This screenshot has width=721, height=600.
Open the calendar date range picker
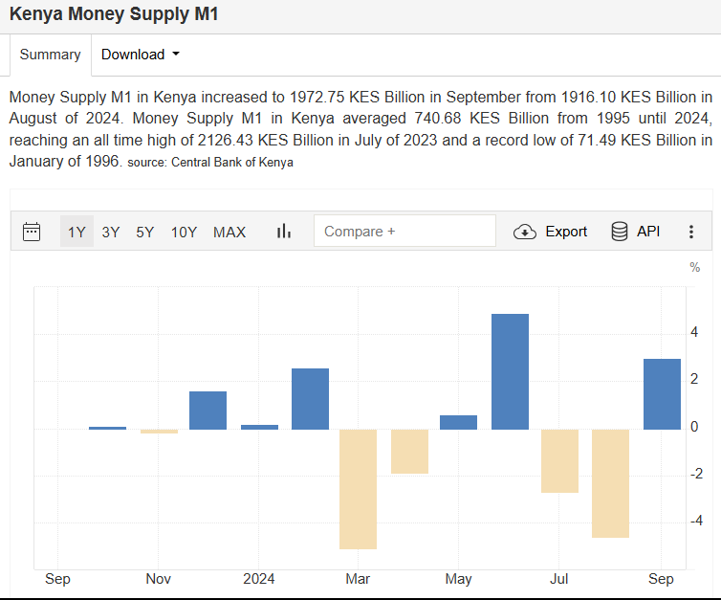[x=32, y=232]
